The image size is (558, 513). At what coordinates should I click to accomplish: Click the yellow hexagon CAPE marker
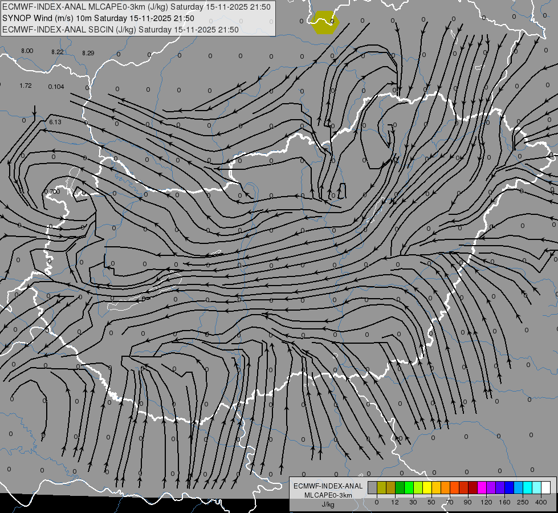point(324,22)
